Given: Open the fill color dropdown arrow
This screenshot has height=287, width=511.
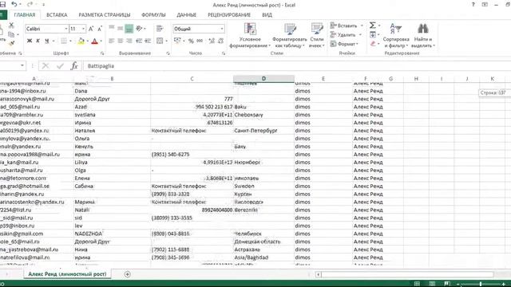Looking at the screenshot, I should 88,41.
